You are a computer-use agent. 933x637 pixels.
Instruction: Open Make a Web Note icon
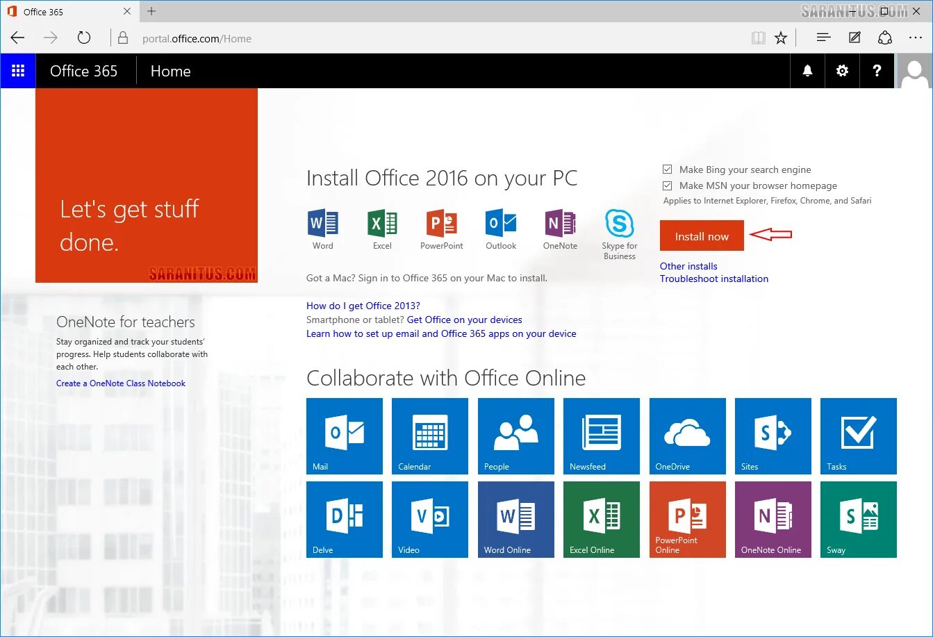pos(854,38)
